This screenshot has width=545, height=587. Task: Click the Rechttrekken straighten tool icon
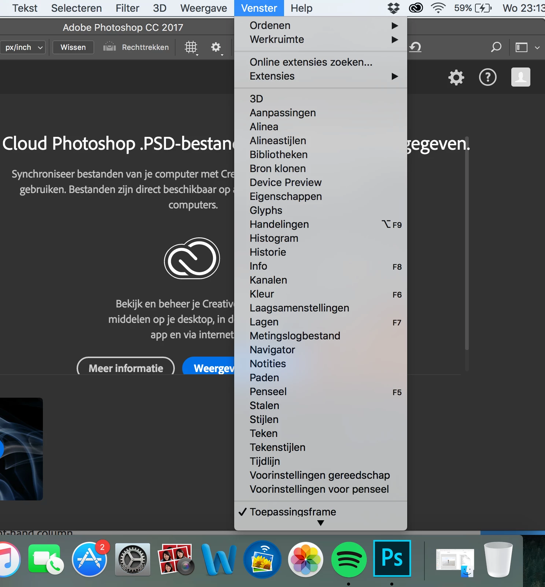(x=109, y=47)
